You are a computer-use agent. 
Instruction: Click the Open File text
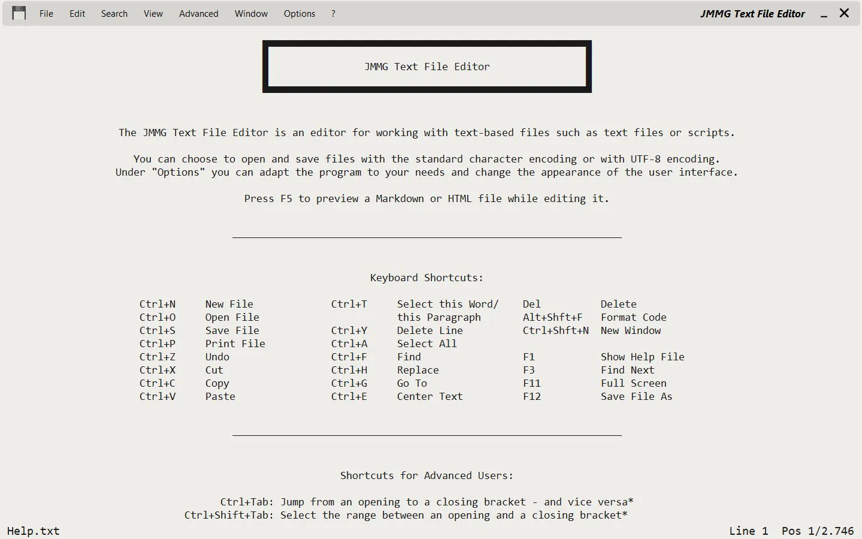coord(232,317)
